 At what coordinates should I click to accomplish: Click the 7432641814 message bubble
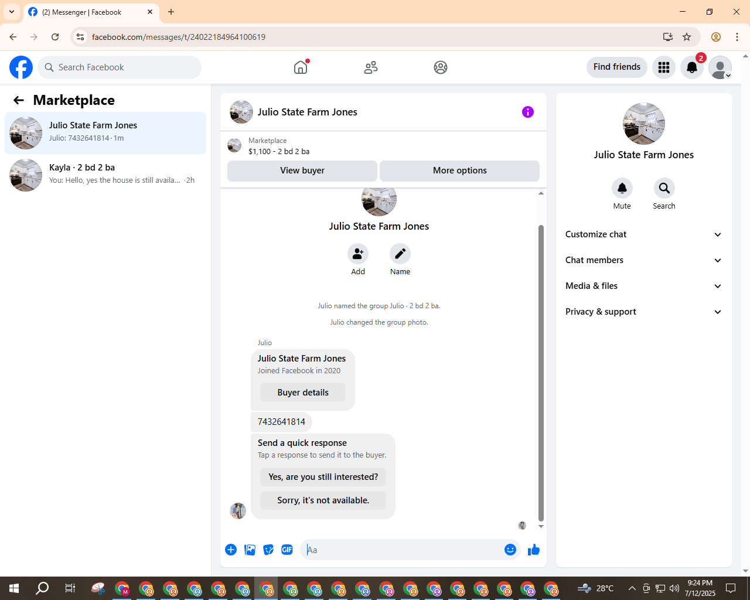281,422
